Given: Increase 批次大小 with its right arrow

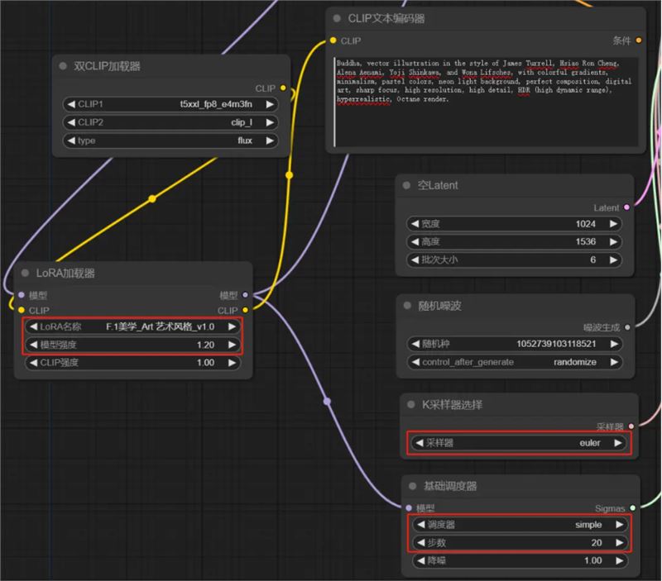Looking at the screenshot, I should point(613,260).
